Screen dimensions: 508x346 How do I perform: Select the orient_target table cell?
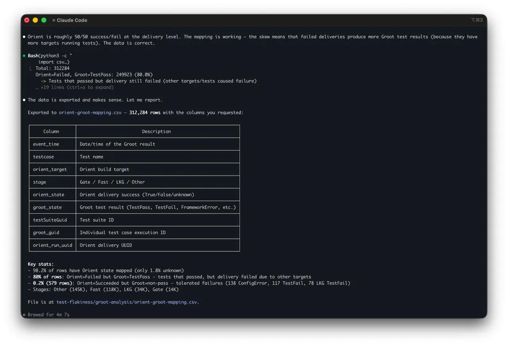tap(52, 170)
